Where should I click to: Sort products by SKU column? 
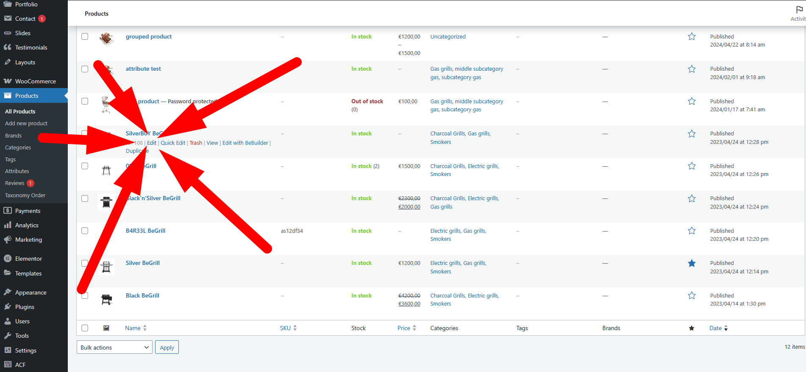point(288,328)
